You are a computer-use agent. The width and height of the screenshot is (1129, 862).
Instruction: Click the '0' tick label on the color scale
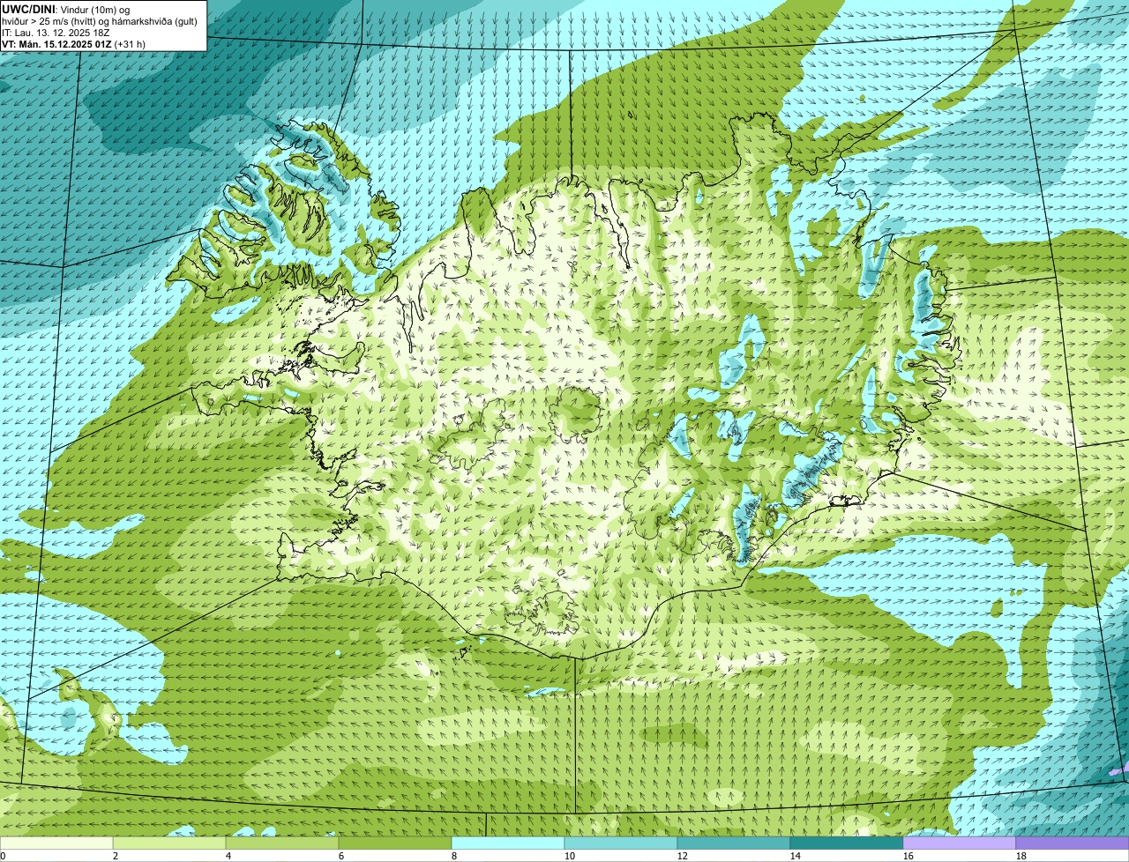click(x=4, y=856)
